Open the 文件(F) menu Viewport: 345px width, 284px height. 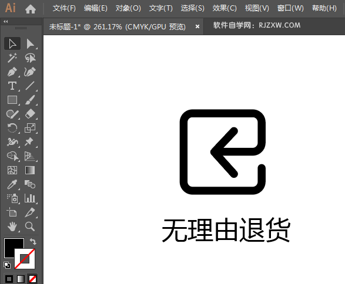[64, 8]
